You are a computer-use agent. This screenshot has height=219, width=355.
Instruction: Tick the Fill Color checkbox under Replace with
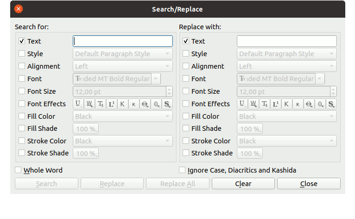click(x=186, y=116)
